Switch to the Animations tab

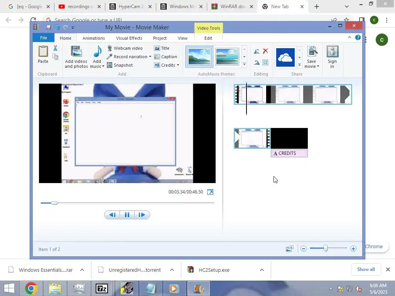point(94,38)
